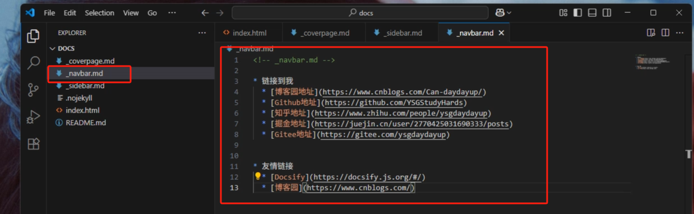Switch to the _sidebar.md tab

tap(398, 33)
